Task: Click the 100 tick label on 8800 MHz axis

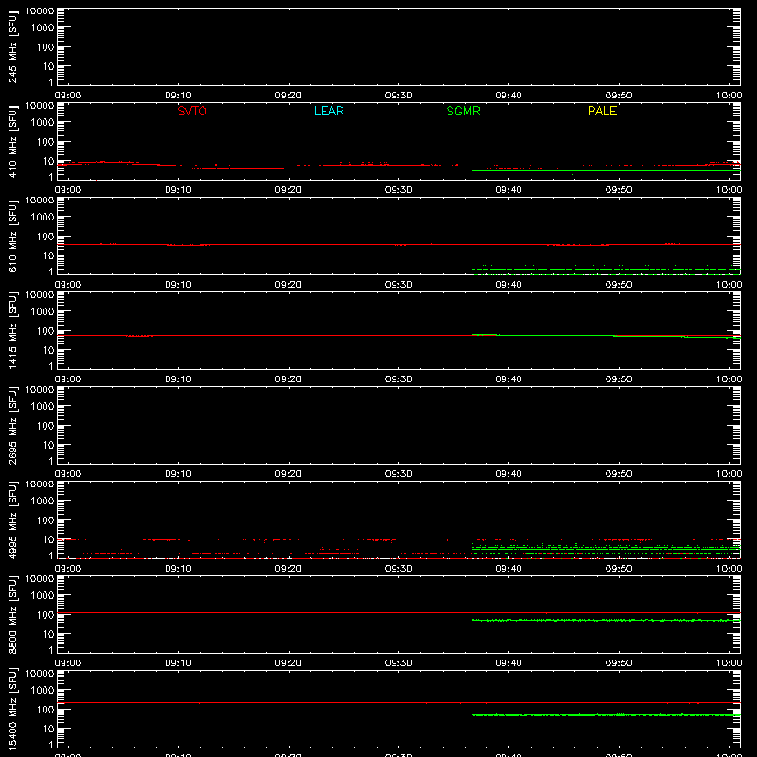Action: pyautogui.click(x=45, y=614)
